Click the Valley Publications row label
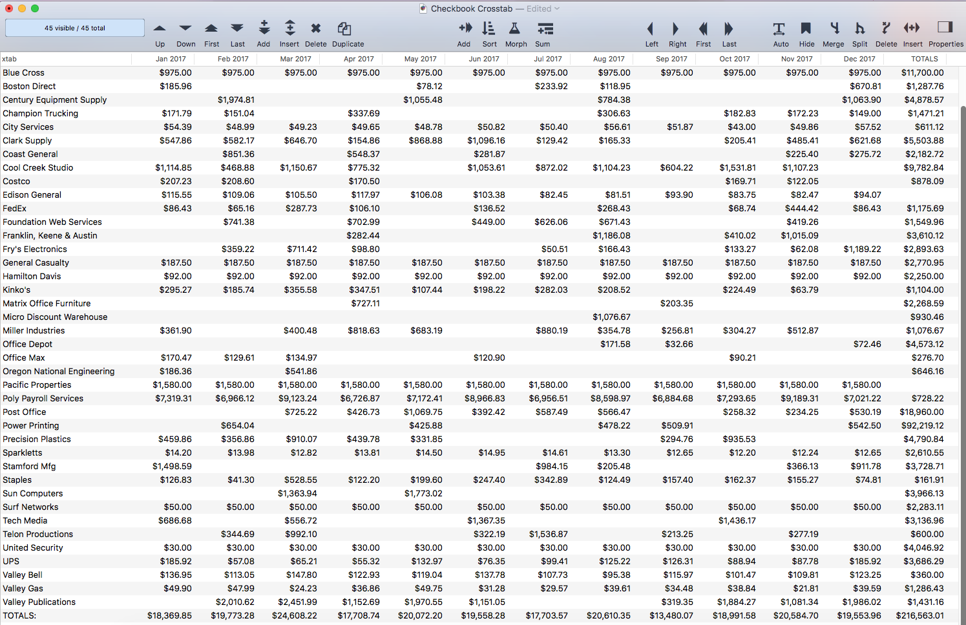The width and height of the screenshot is (966, 625). click(39, 602)
